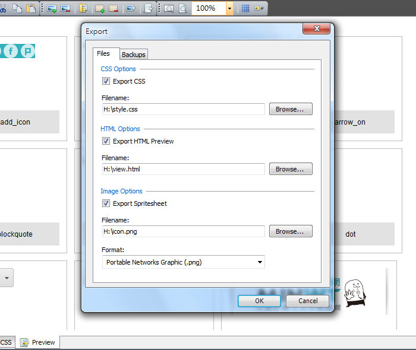
Task: Click the Preview tab icon at the bottom
Action: point(24,342)
